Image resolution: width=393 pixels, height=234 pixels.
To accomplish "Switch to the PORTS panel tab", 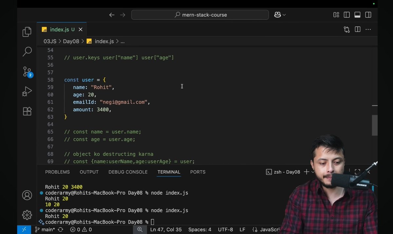I will 198,172.
